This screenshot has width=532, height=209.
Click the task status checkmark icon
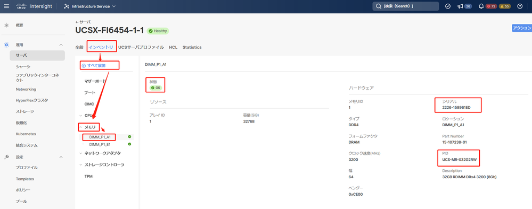tap(447, 6)
